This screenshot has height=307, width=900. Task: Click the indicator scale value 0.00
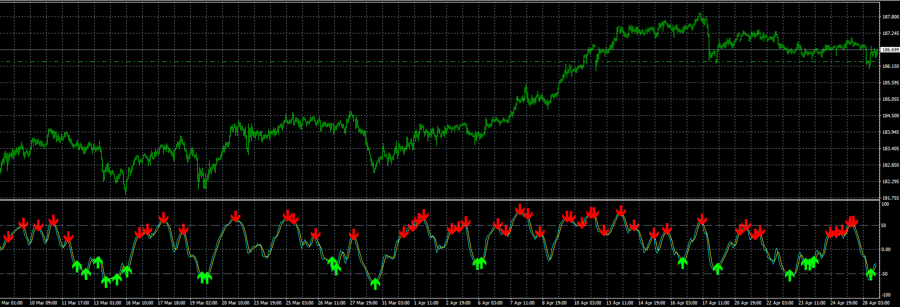coord(886,250)
